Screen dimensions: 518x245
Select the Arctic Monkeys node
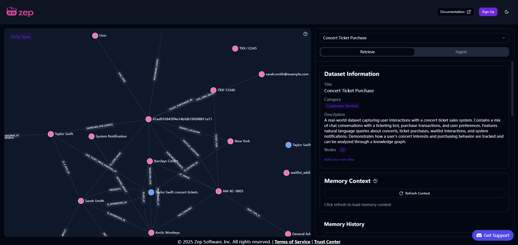(151, 233)
